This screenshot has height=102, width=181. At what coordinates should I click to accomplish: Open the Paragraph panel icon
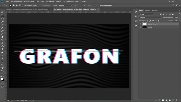point(136,16)
